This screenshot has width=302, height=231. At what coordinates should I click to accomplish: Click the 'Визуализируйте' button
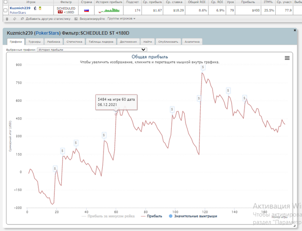tap(90, 19)
